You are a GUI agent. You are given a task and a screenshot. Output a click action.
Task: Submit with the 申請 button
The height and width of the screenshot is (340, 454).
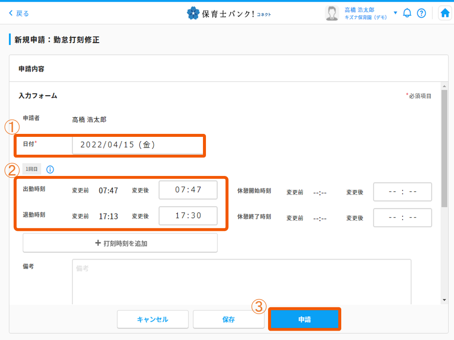click(304, 320)
